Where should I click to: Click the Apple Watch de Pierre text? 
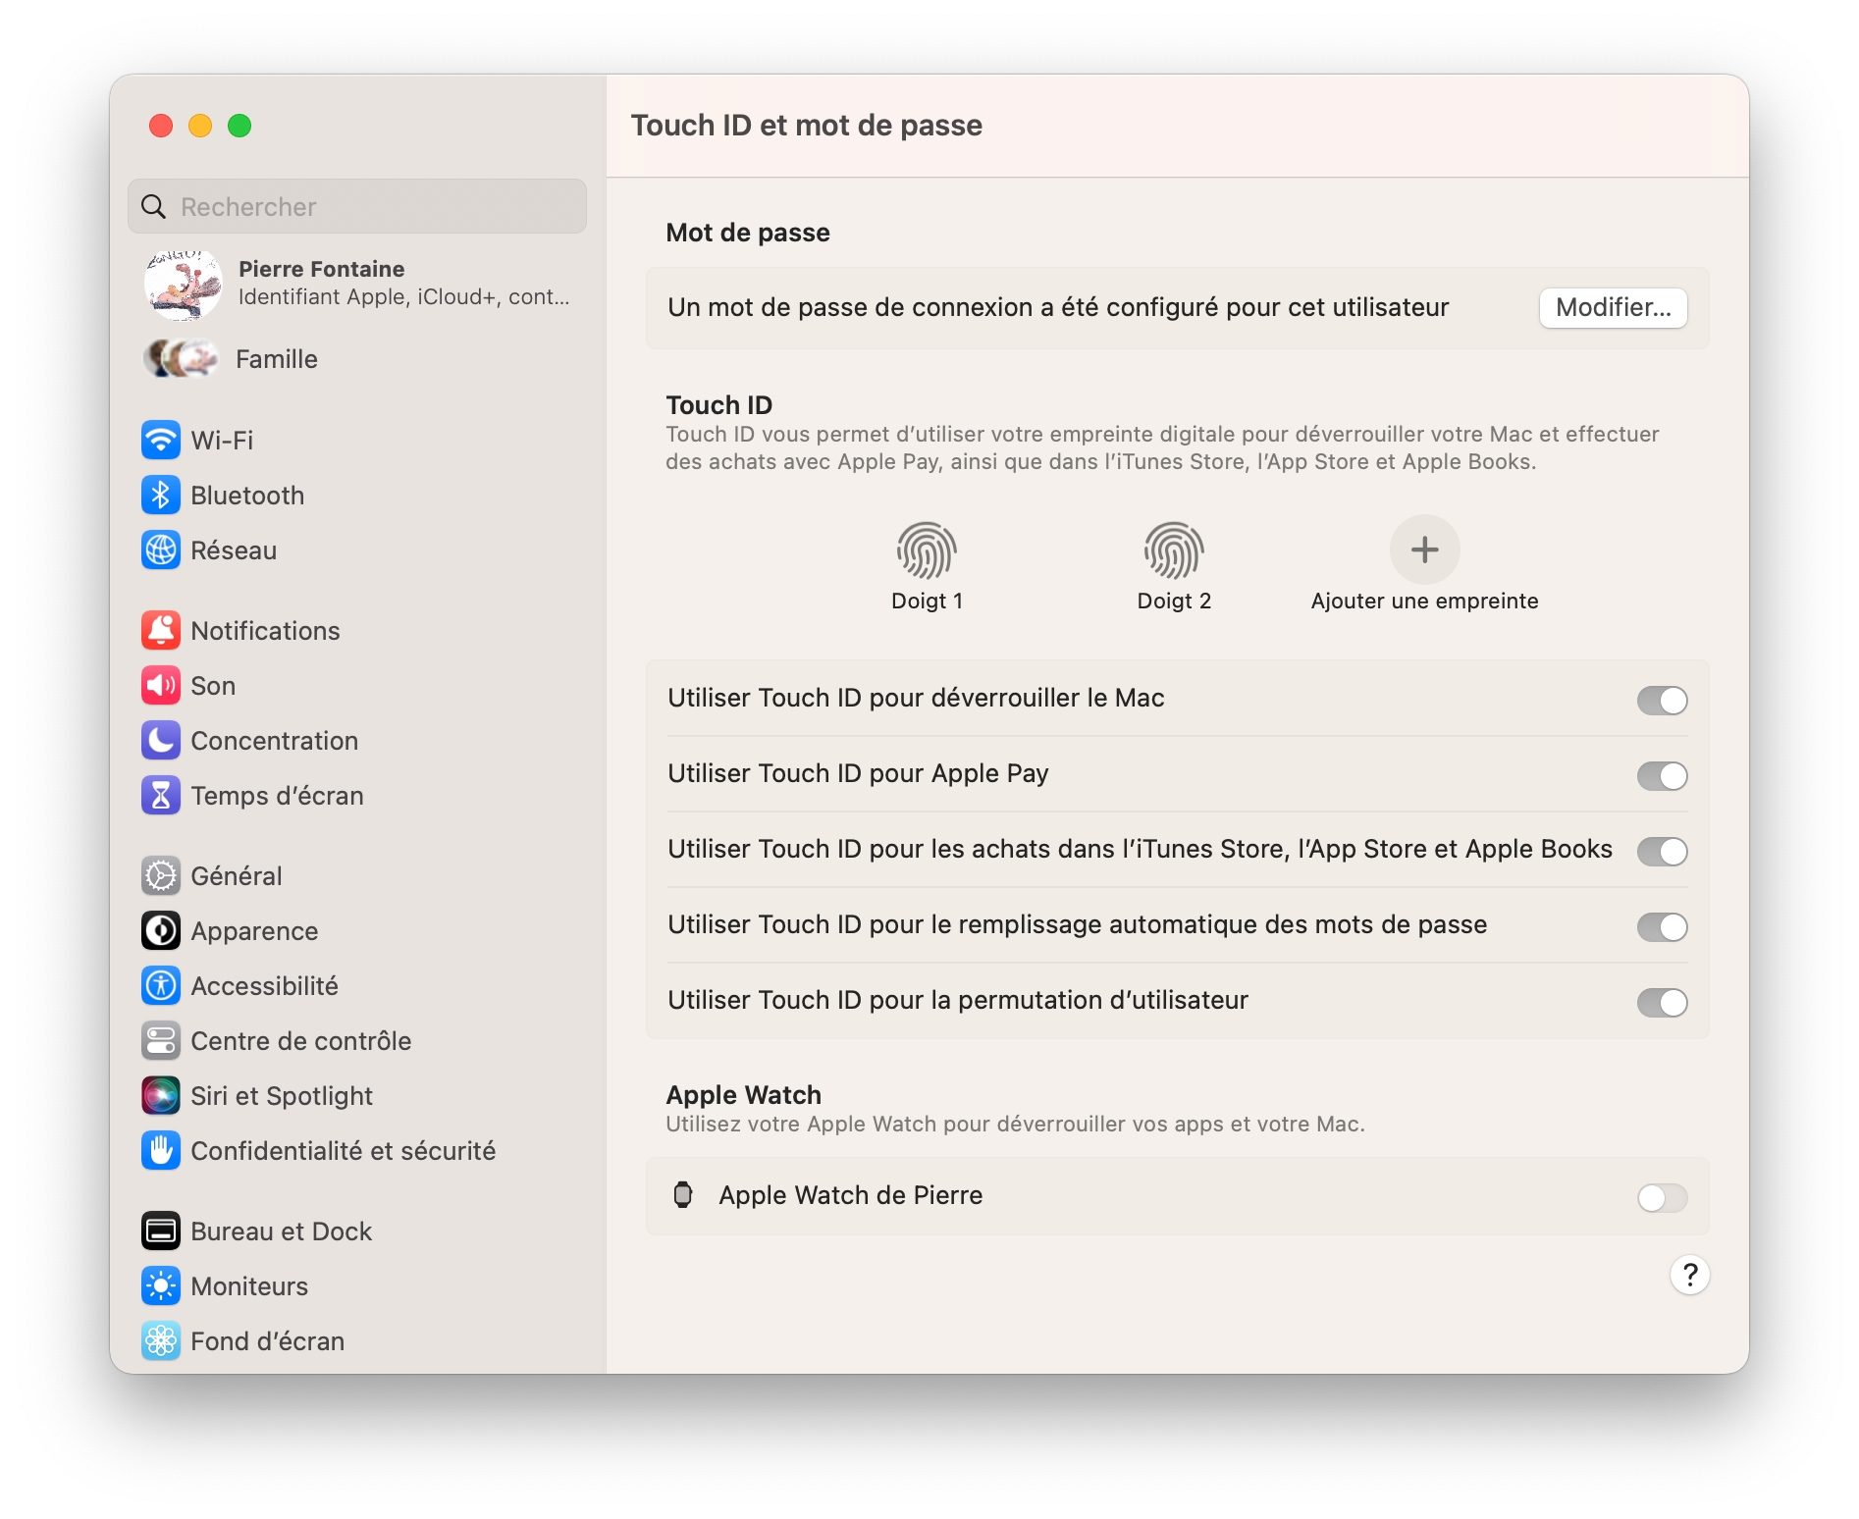click(850, 1195)
